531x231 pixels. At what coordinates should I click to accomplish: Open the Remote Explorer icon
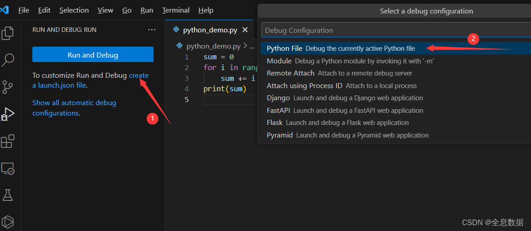8,168
